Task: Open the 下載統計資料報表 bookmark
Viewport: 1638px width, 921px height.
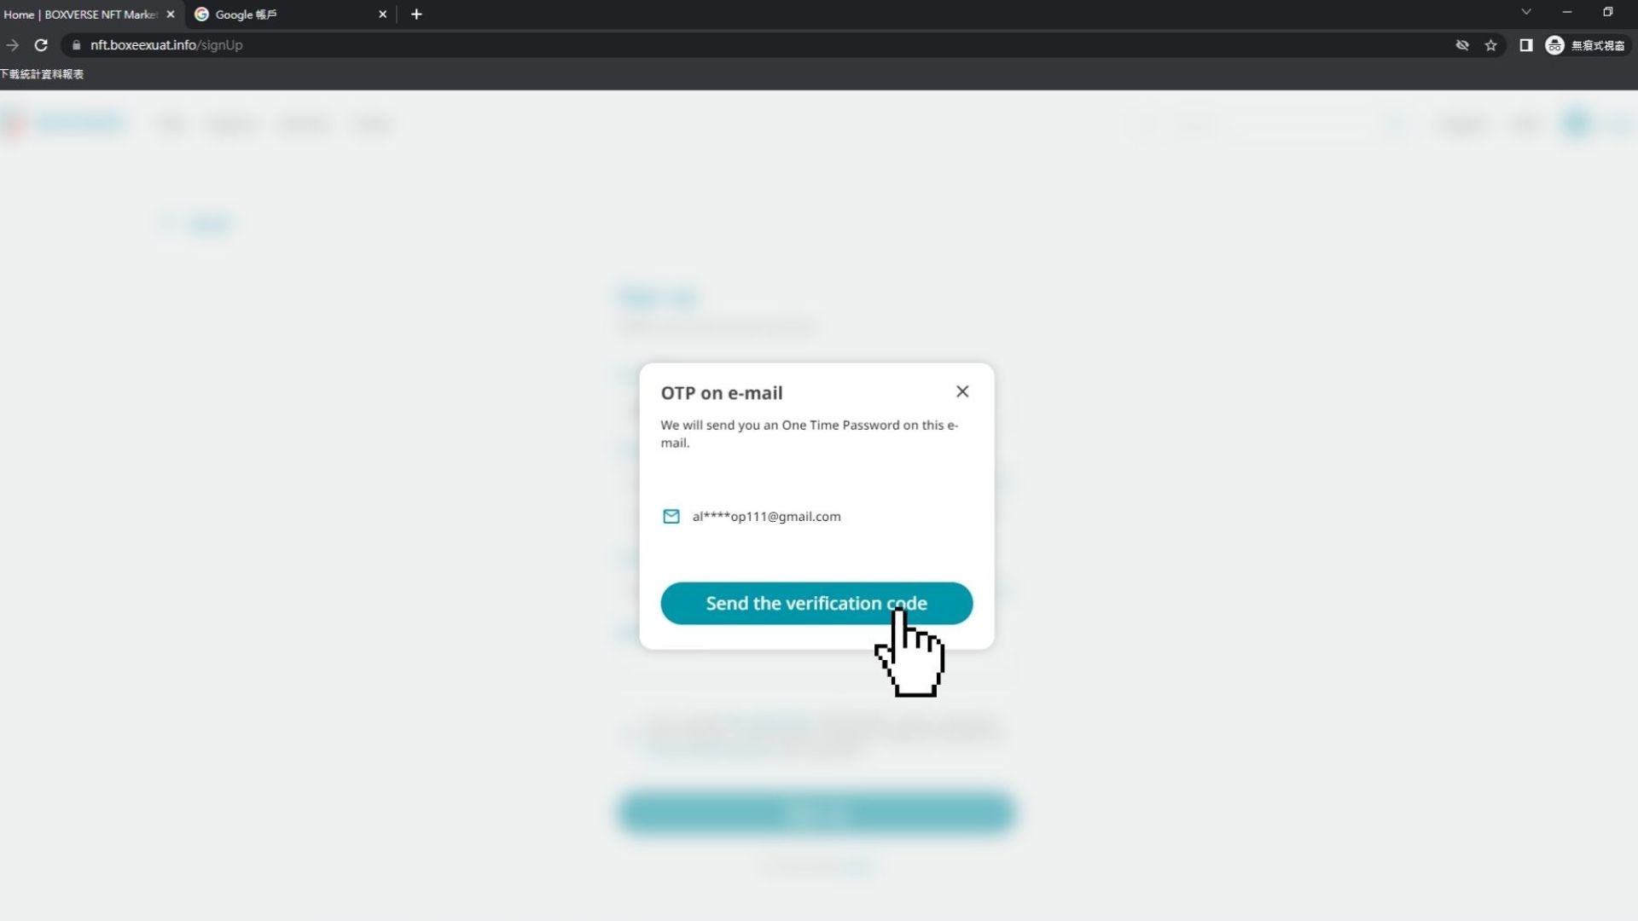Action: 42,74
